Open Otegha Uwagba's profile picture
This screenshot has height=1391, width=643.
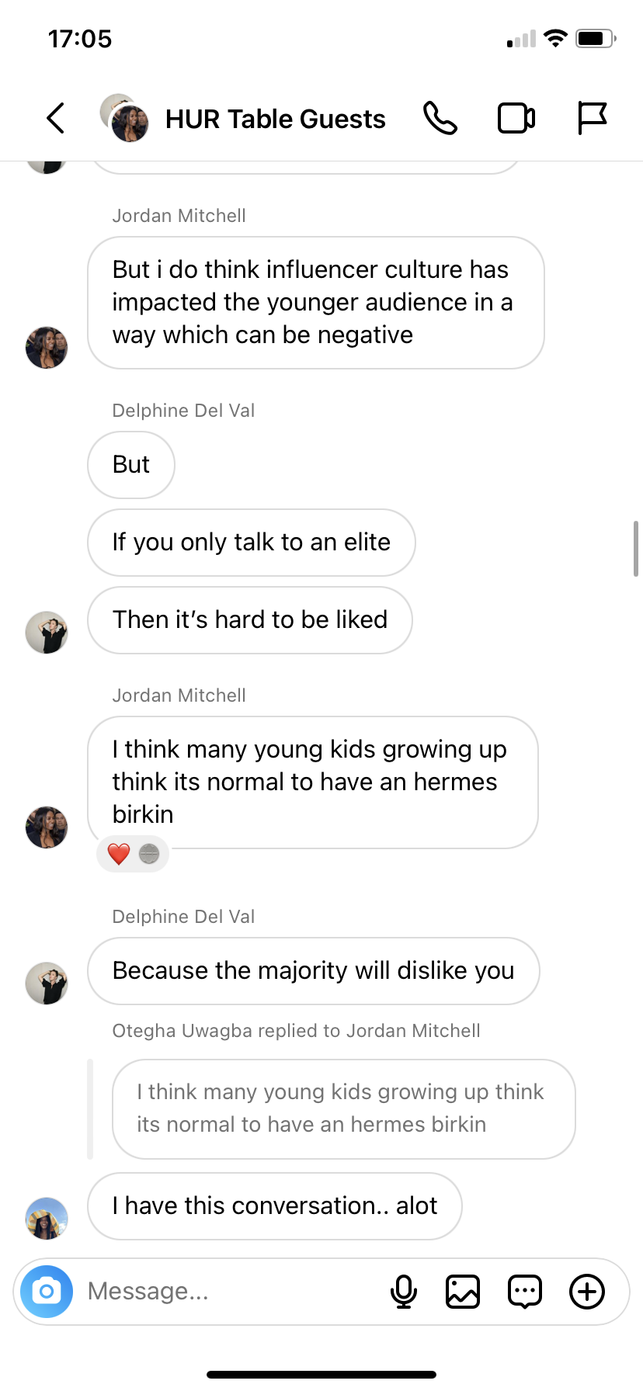pyautogui.click(x=47, y=1219)
